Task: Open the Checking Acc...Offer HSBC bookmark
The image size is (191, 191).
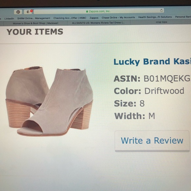Action: (x=70, y=18)
